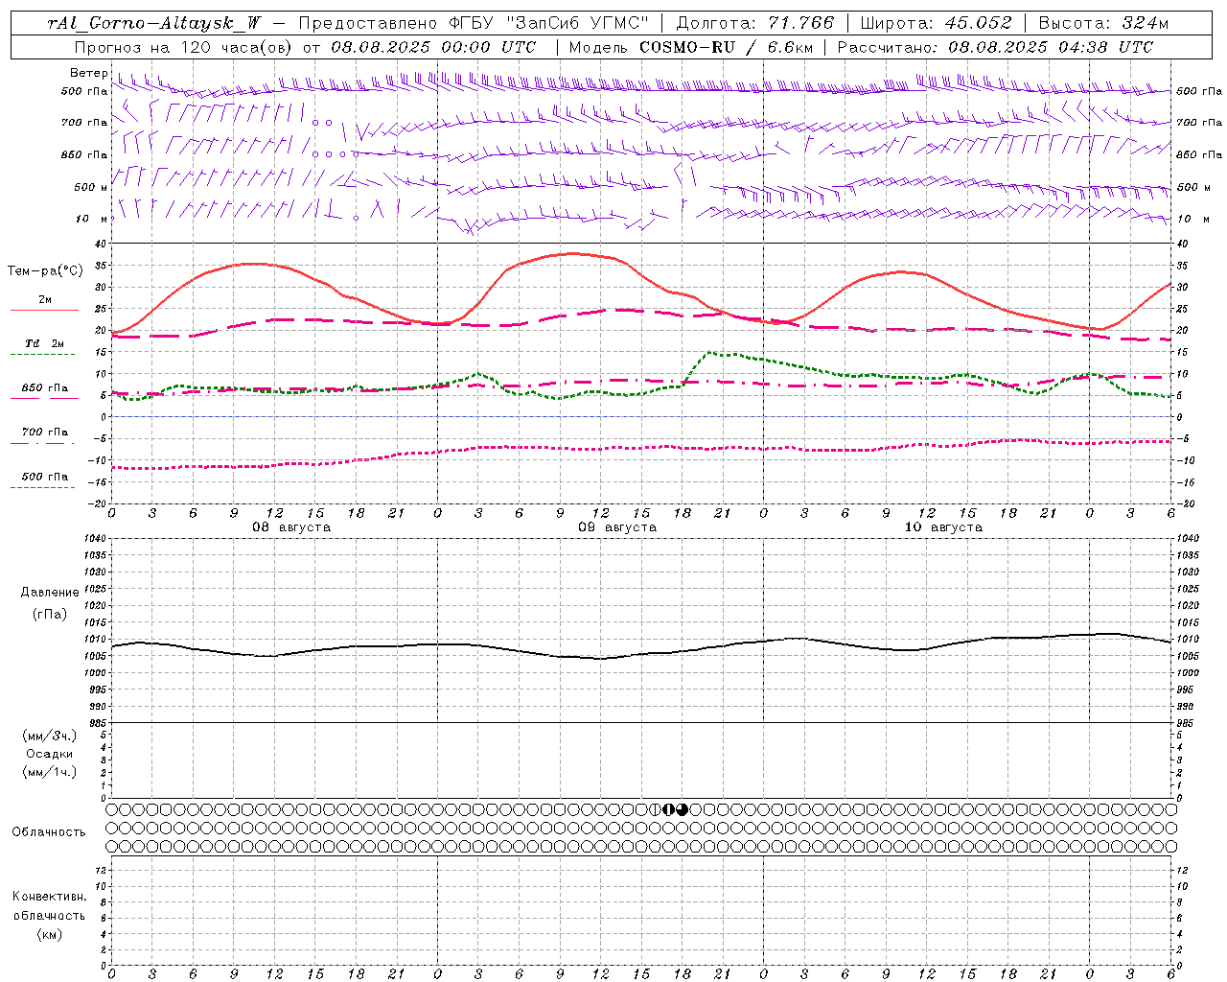Click the Осадки precipitation label

click(x=50, y=754)
